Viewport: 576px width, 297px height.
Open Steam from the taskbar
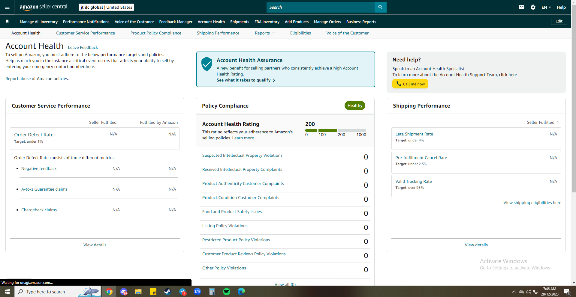tap(167, 292)
